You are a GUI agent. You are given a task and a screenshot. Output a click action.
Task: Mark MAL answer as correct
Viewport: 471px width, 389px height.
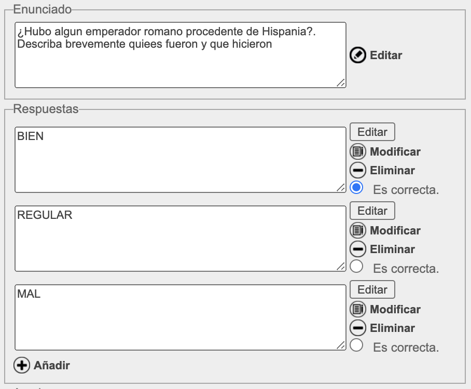356,345
